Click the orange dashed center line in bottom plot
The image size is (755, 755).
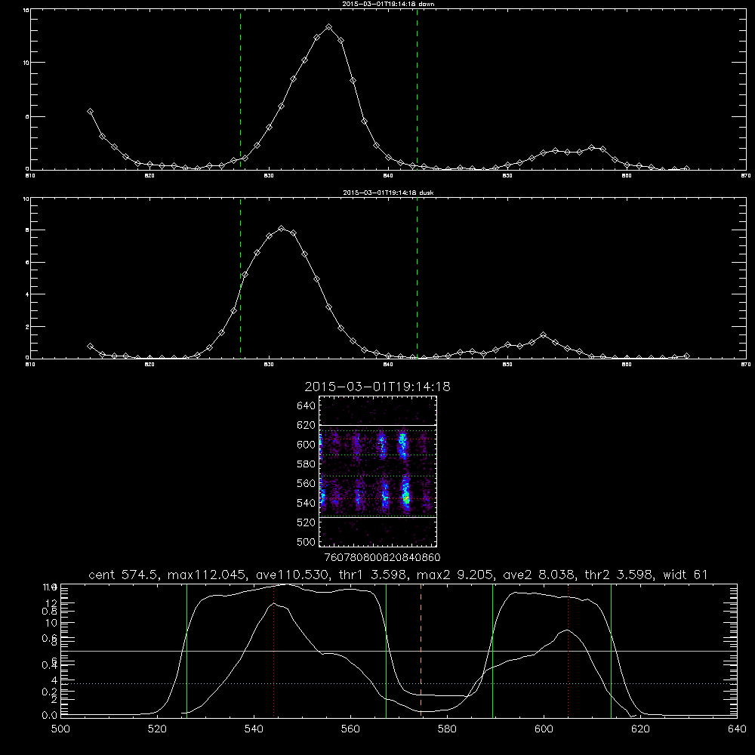421,650
